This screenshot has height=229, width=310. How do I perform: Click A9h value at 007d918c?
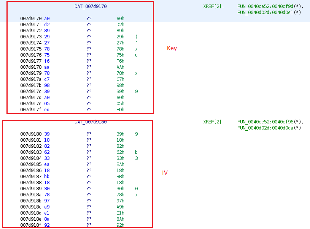[x=121, y=207]
